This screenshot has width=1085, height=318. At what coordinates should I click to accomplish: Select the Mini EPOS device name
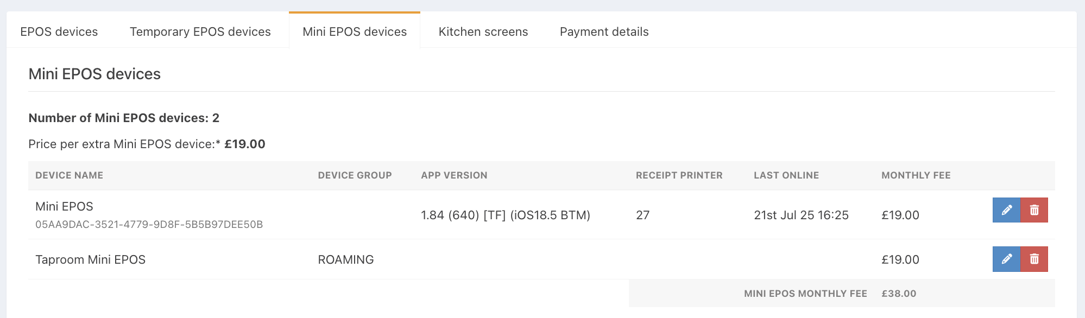point(64,206)
